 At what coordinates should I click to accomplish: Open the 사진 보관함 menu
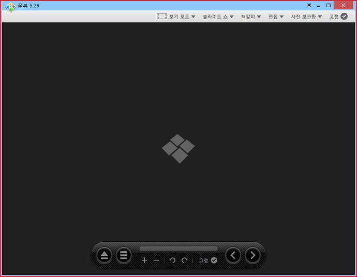pos(306,17)
